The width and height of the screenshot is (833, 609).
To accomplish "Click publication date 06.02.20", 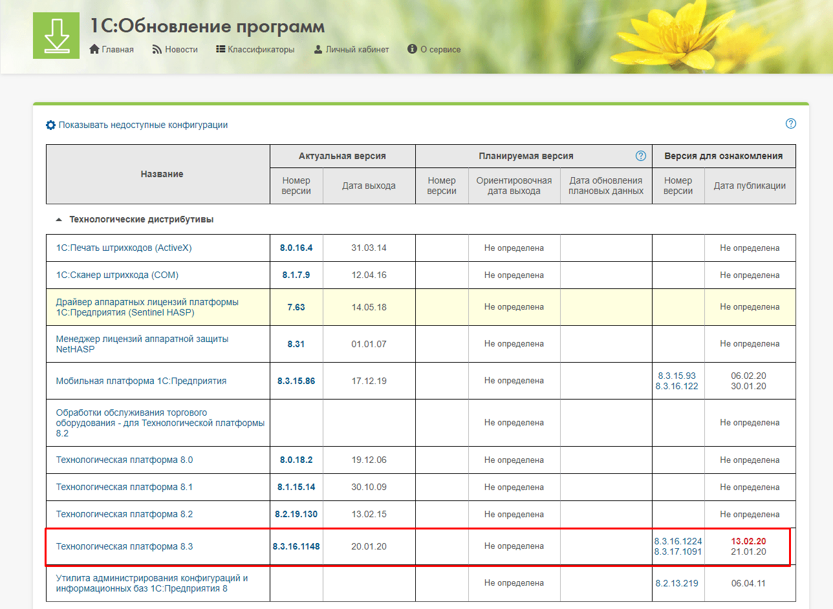I will [x=749, y=376].
